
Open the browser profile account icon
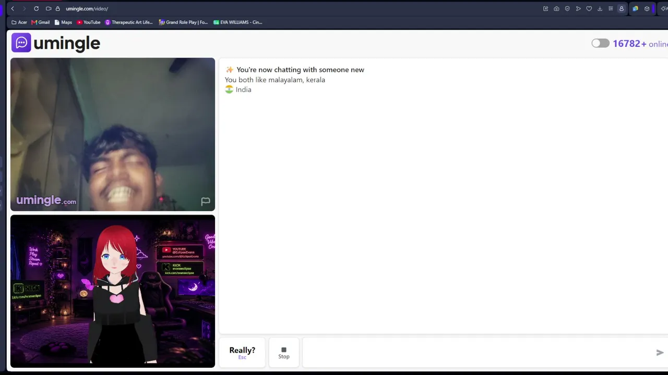coord(622,8)
